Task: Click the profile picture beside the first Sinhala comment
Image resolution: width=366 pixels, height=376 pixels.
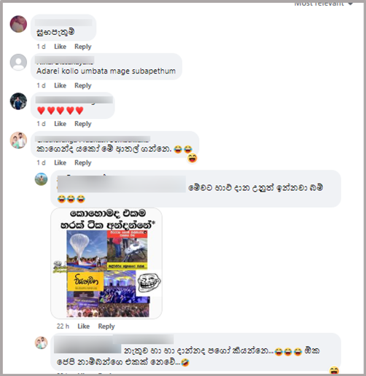Action: [18, 24]
